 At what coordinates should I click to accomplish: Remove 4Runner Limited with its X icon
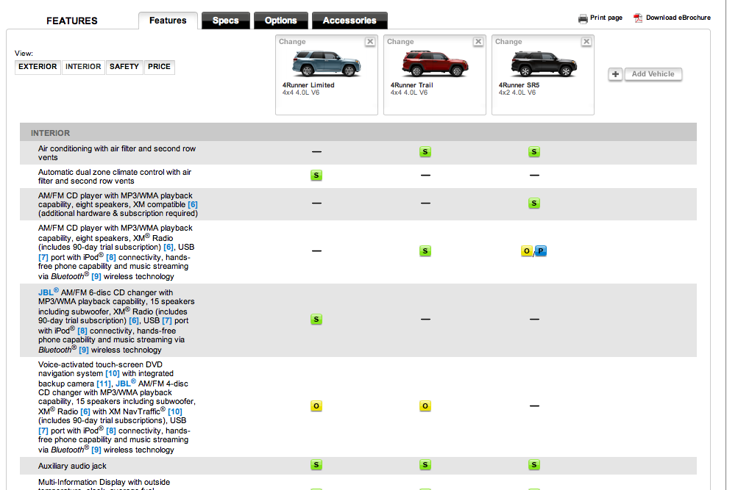pyautogui.click(x=370, y=42)
